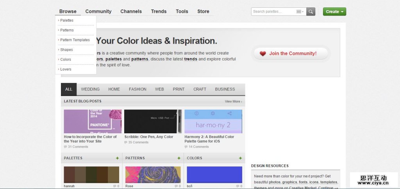
Task: Click the View More link for blog posts
Action: pos(233,101)
